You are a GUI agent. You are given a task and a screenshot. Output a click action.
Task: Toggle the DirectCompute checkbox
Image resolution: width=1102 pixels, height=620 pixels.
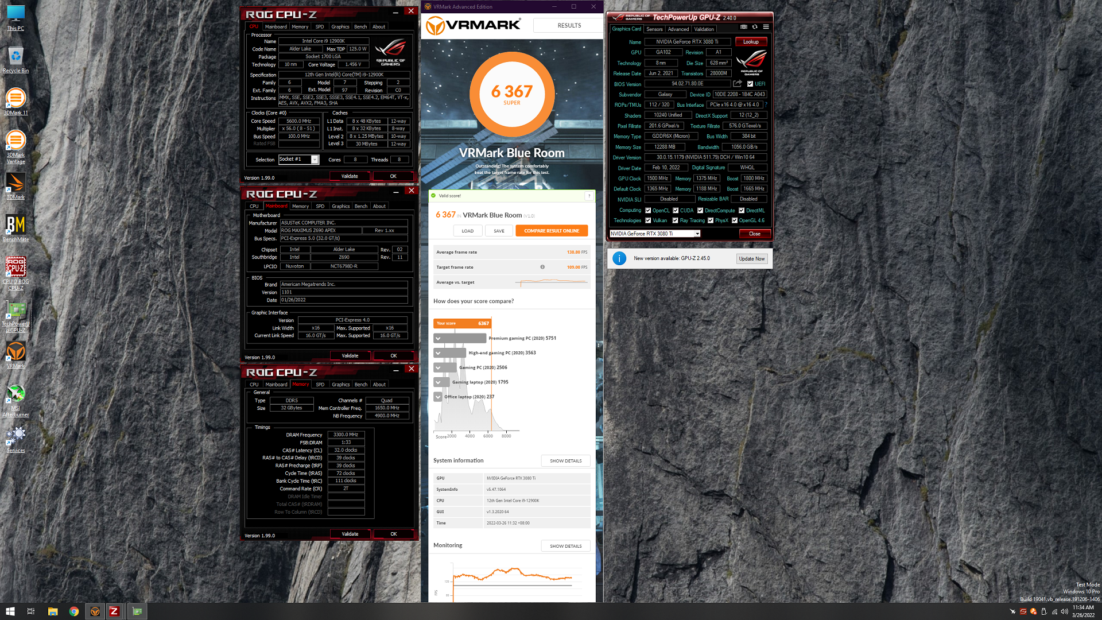click(x=700, y=211)
